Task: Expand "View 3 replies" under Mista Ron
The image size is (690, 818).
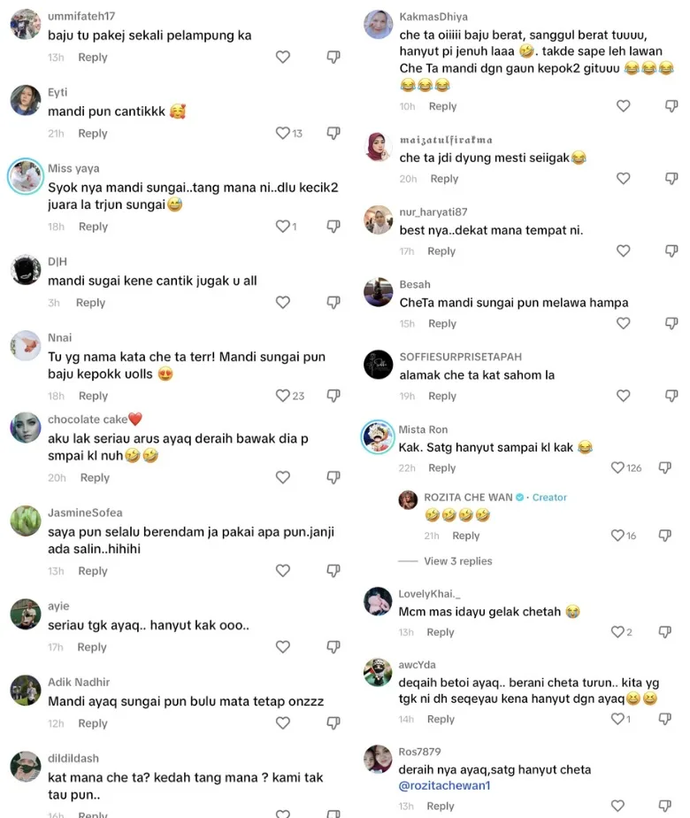Action: tap(457, 561)
